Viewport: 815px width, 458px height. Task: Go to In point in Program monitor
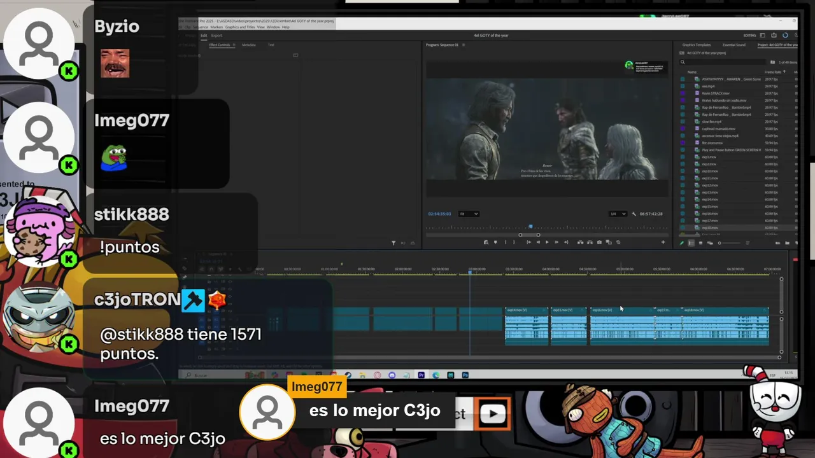click(x=528, y=242)
